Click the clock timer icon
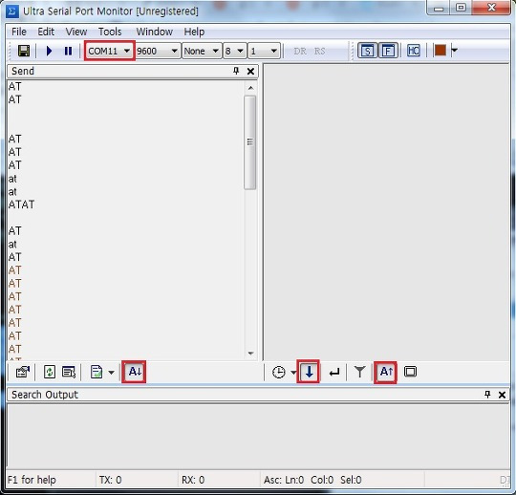 pyautogui.click(x=278, y=373)
